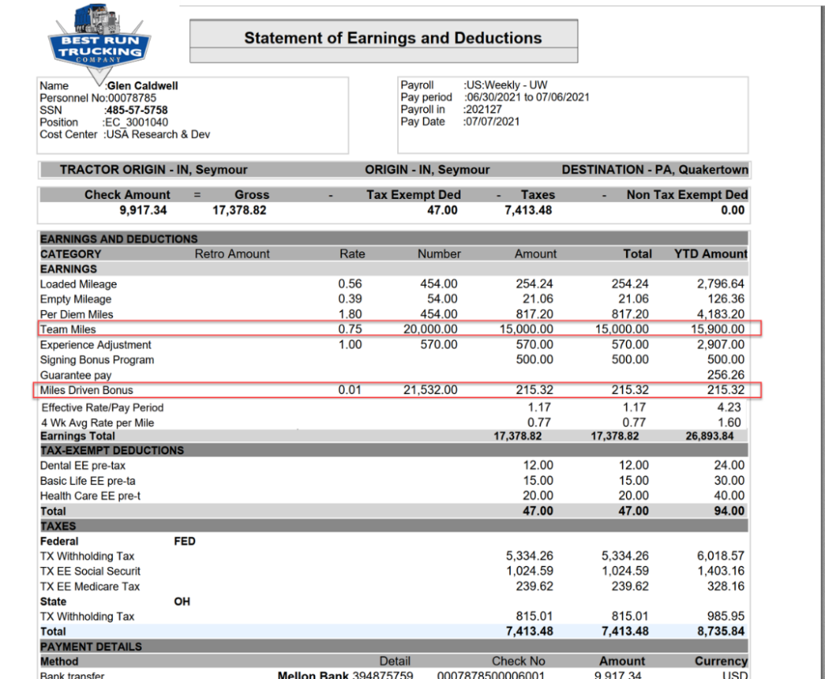Select the pay date 07/07/2021
This screenshot has height=679, width=825.
pyautogui.click(x=493, y=122)
